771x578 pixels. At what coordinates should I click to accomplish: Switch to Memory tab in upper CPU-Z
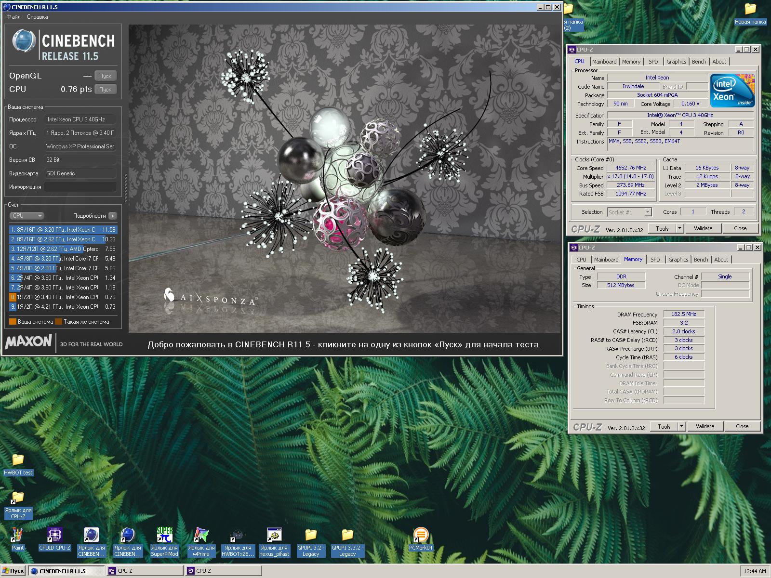point(631,62)
